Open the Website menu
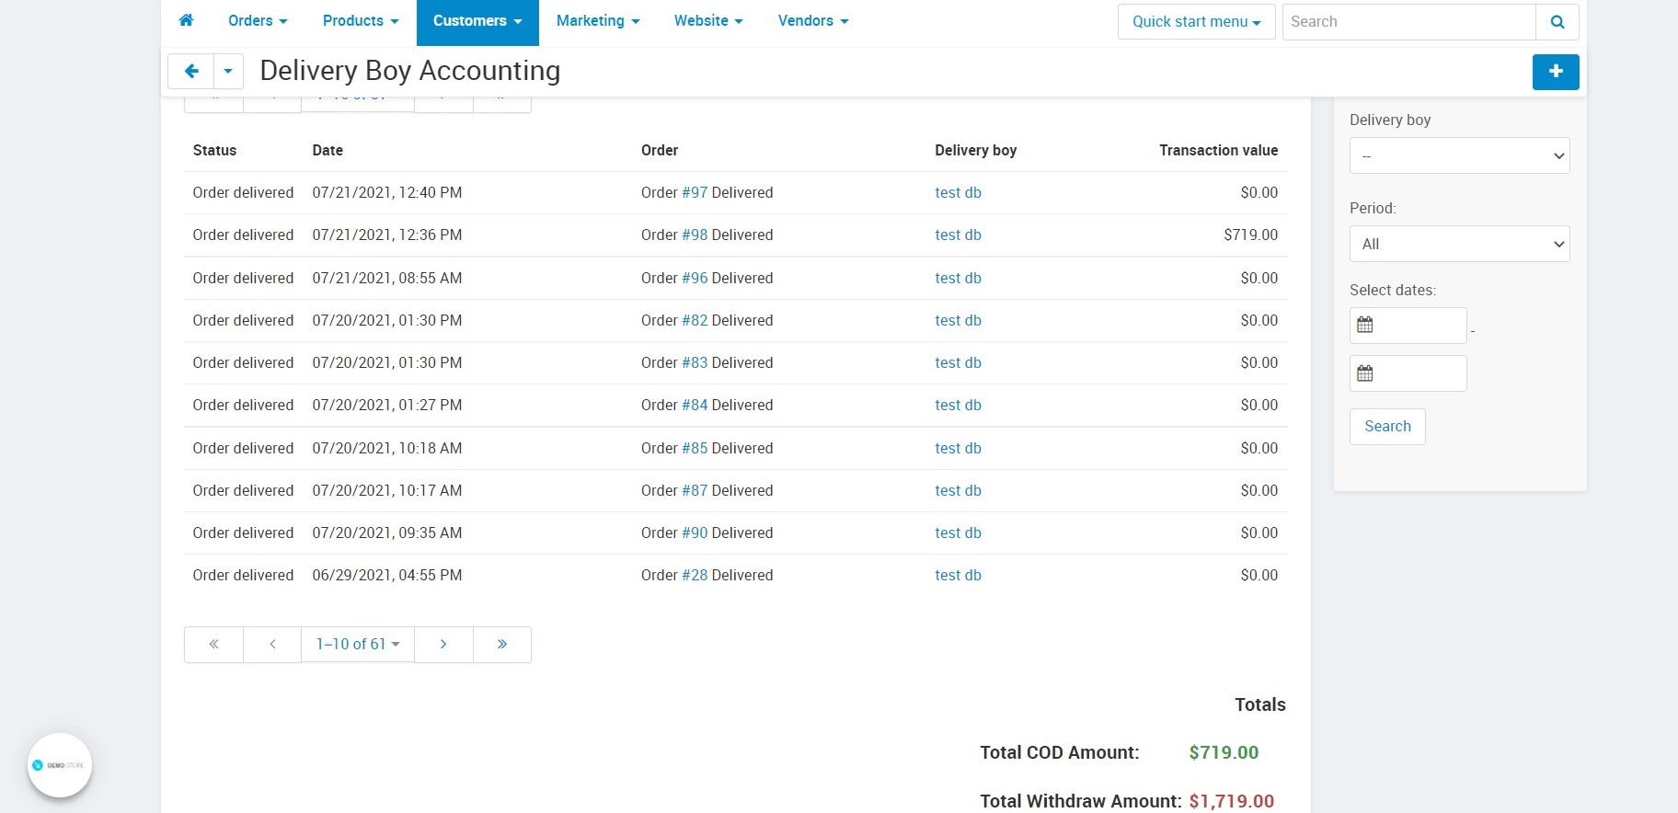The width and height of the screenshot is (1678, 813). click(x=708, y=21)
